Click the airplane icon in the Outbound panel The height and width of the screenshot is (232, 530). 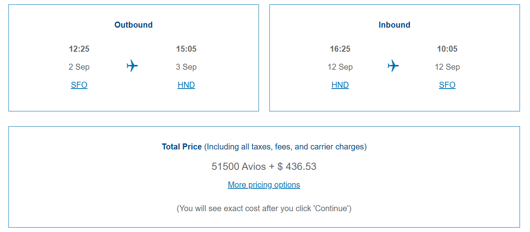132,66
